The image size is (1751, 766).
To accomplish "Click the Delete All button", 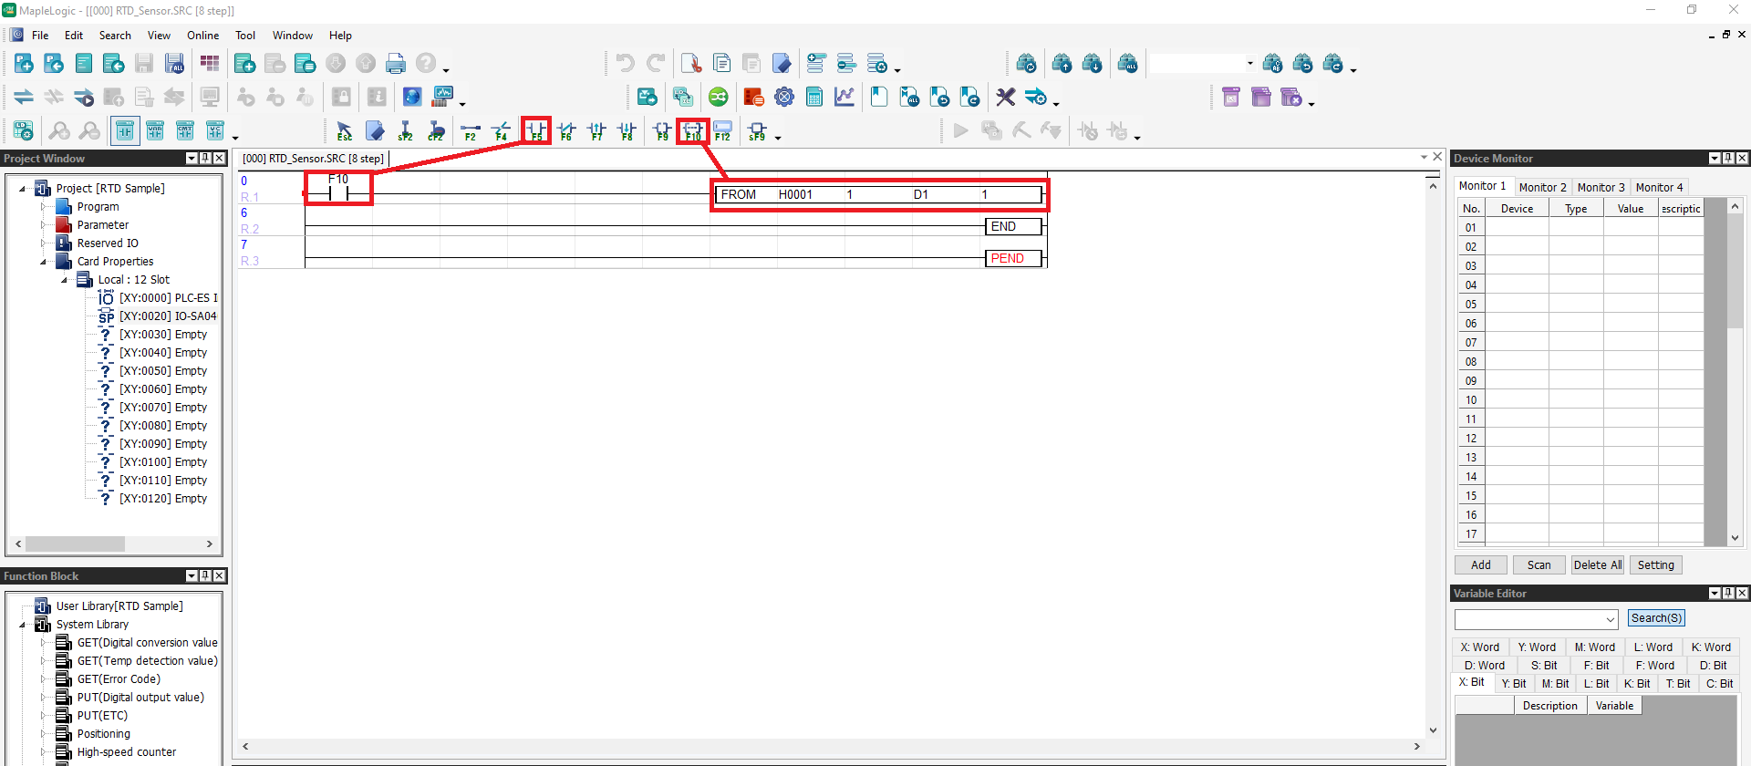I will click(x=1597, y=565).
